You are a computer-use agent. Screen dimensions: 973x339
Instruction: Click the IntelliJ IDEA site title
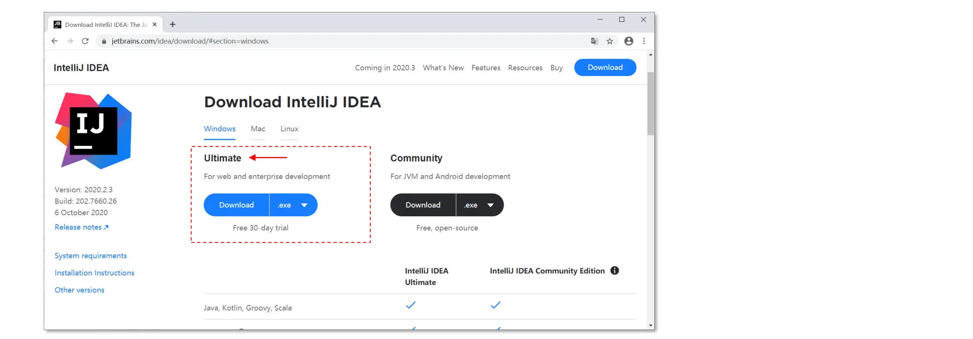(x=81, y=68)
